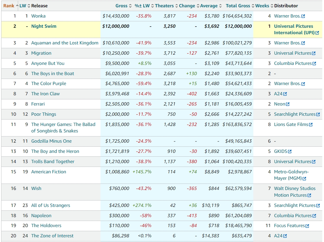Sort by Weeks column header
Viewport: 324px width, 242px height.
point(264,6)
